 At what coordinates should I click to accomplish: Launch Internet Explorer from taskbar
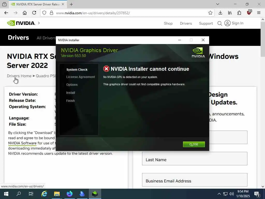(x=44, y=194)
